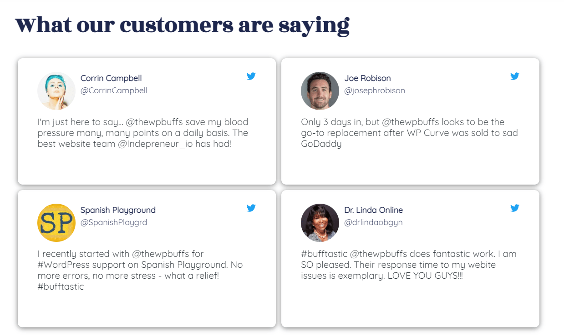Click the Twitter icon on Joe Robison's testimonial
Screen dimensions: 564x336
click(515, 76)
